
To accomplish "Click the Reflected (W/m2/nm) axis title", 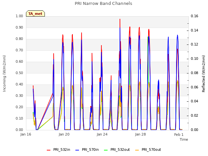I will coord(203,74).
